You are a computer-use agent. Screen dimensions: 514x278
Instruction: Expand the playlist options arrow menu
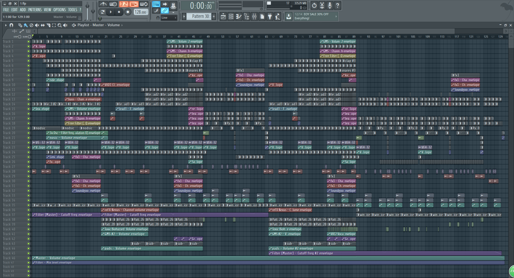(x=5, y=25)
